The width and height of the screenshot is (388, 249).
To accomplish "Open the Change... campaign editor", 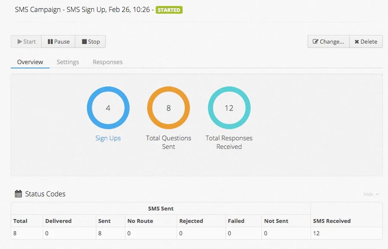I will (x=328, y=41).
